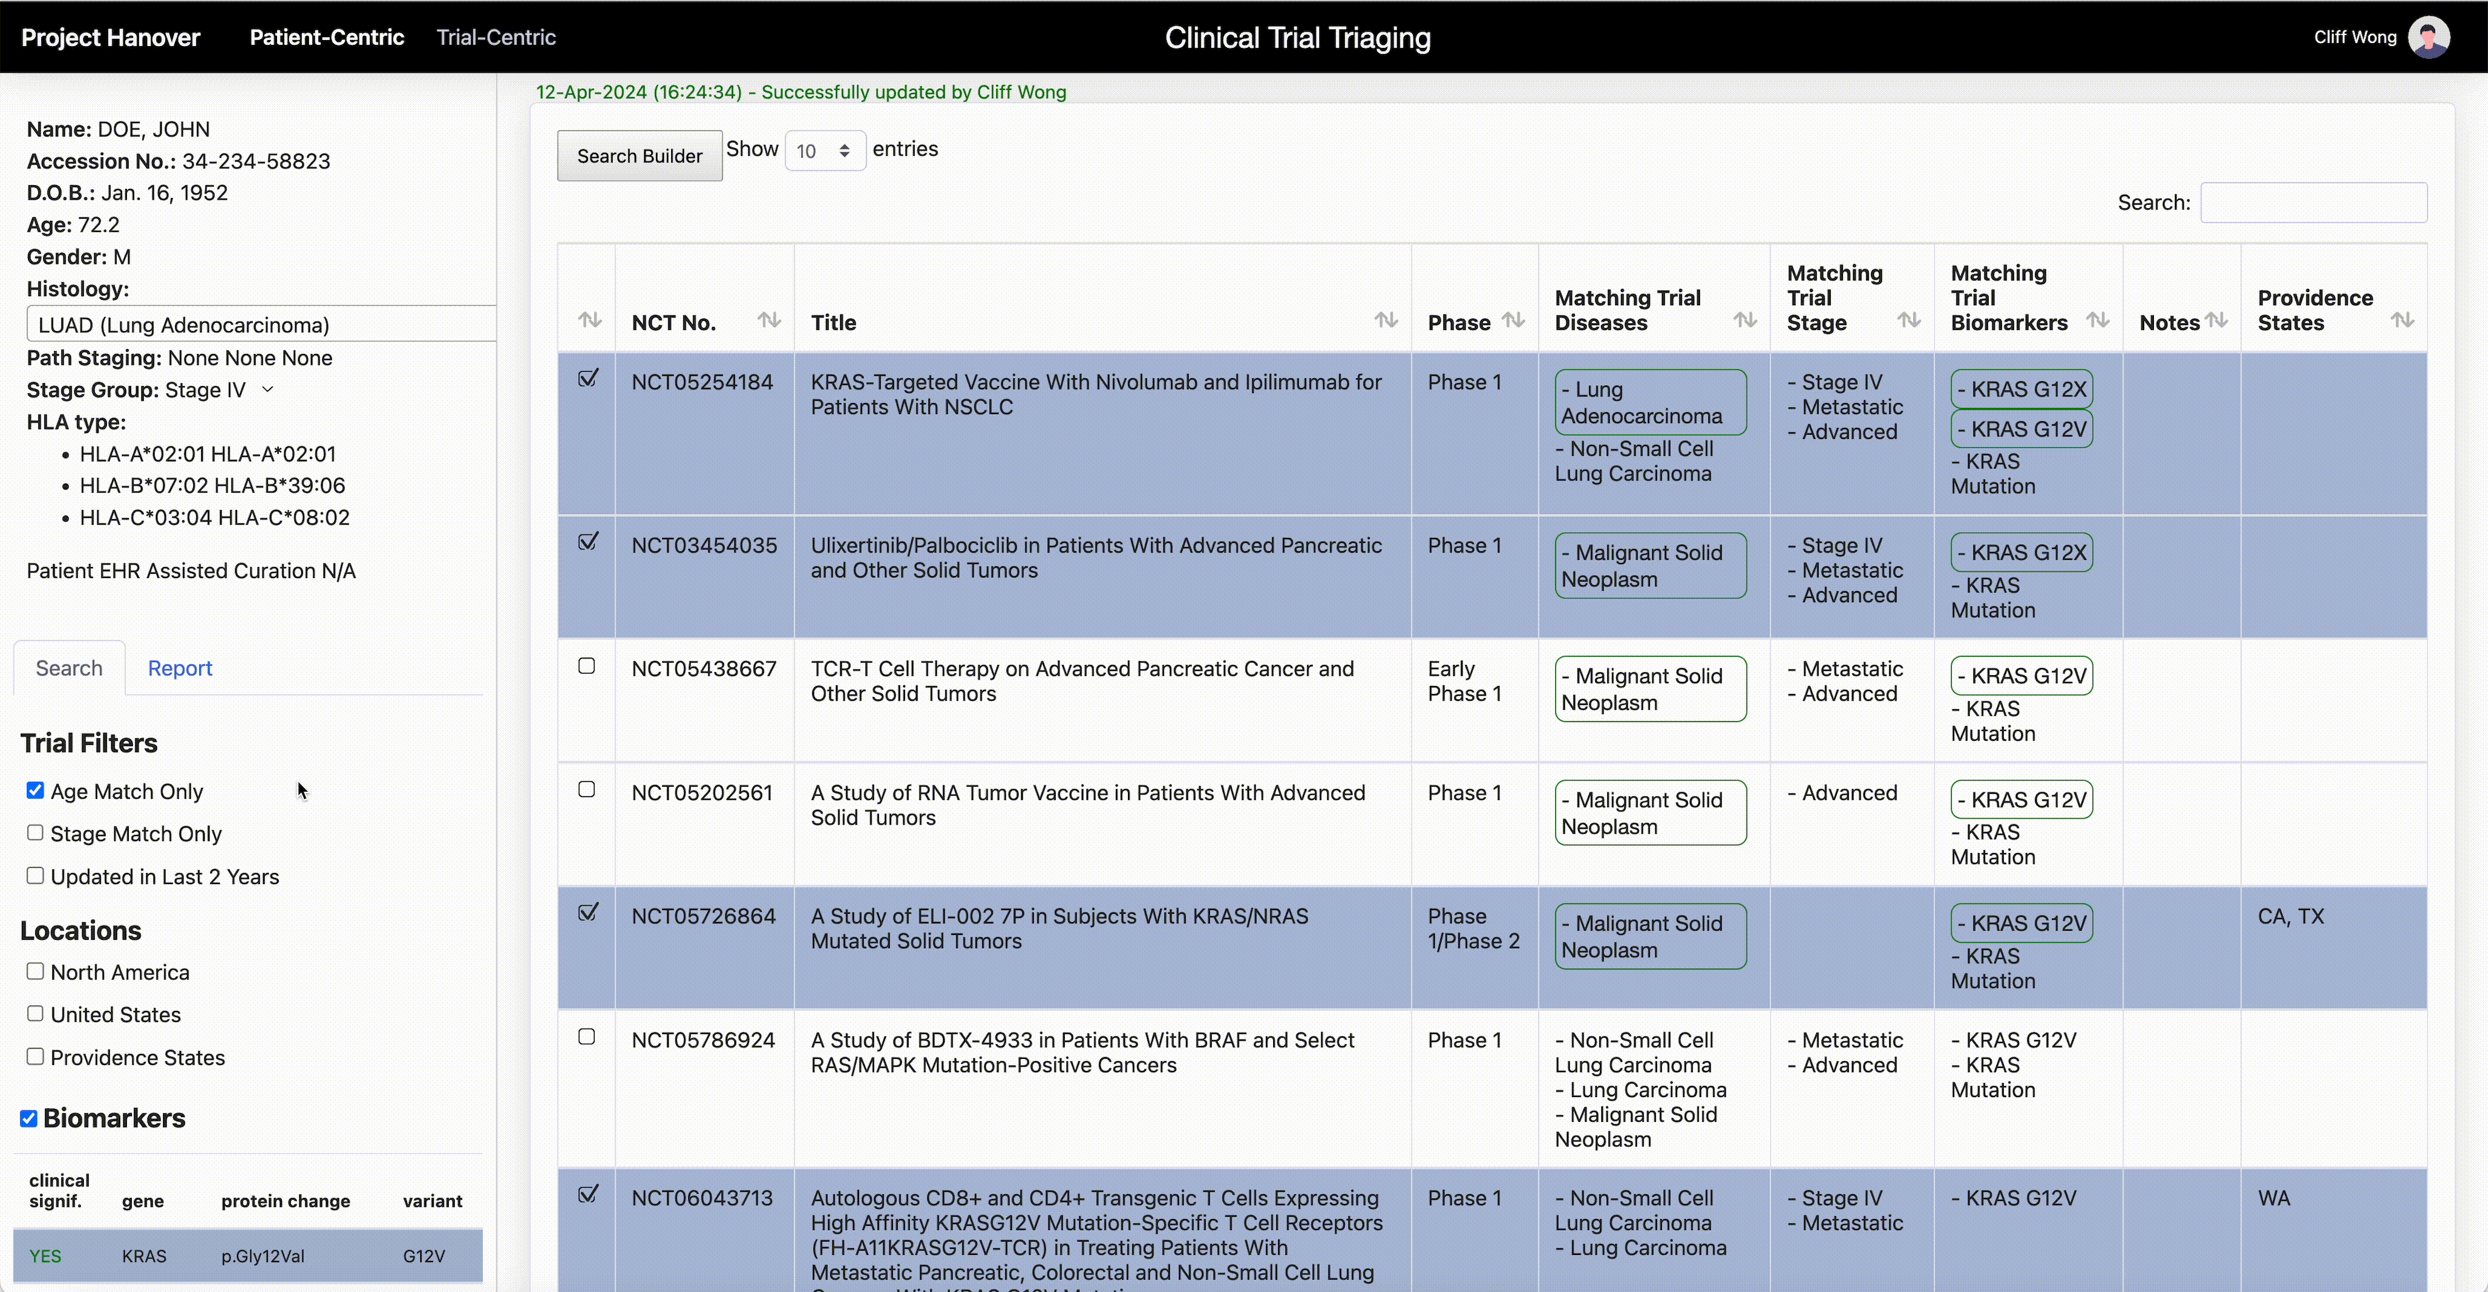This screenshot has height=1292, width=2488.
Task: Click NCT number NCT05786924
Action: point(703,1040)
